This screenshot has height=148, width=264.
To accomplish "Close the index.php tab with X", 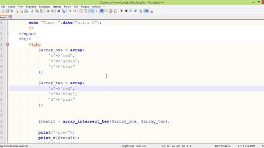I will click(9, 17).
